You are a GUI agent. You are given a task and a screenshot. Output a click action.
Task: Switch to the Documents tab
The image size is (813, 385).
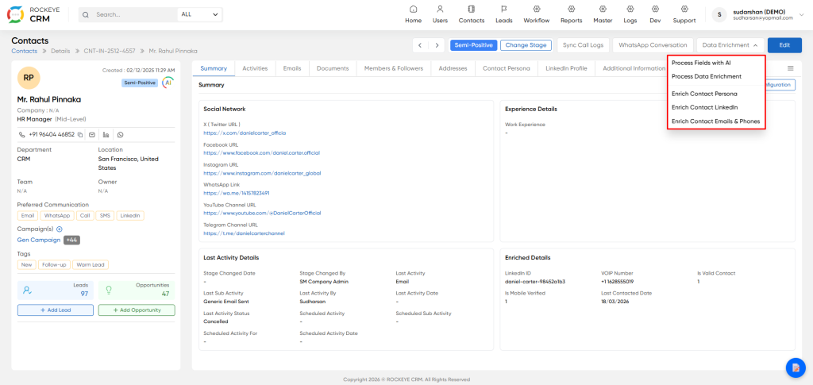(x=333, y=68)
